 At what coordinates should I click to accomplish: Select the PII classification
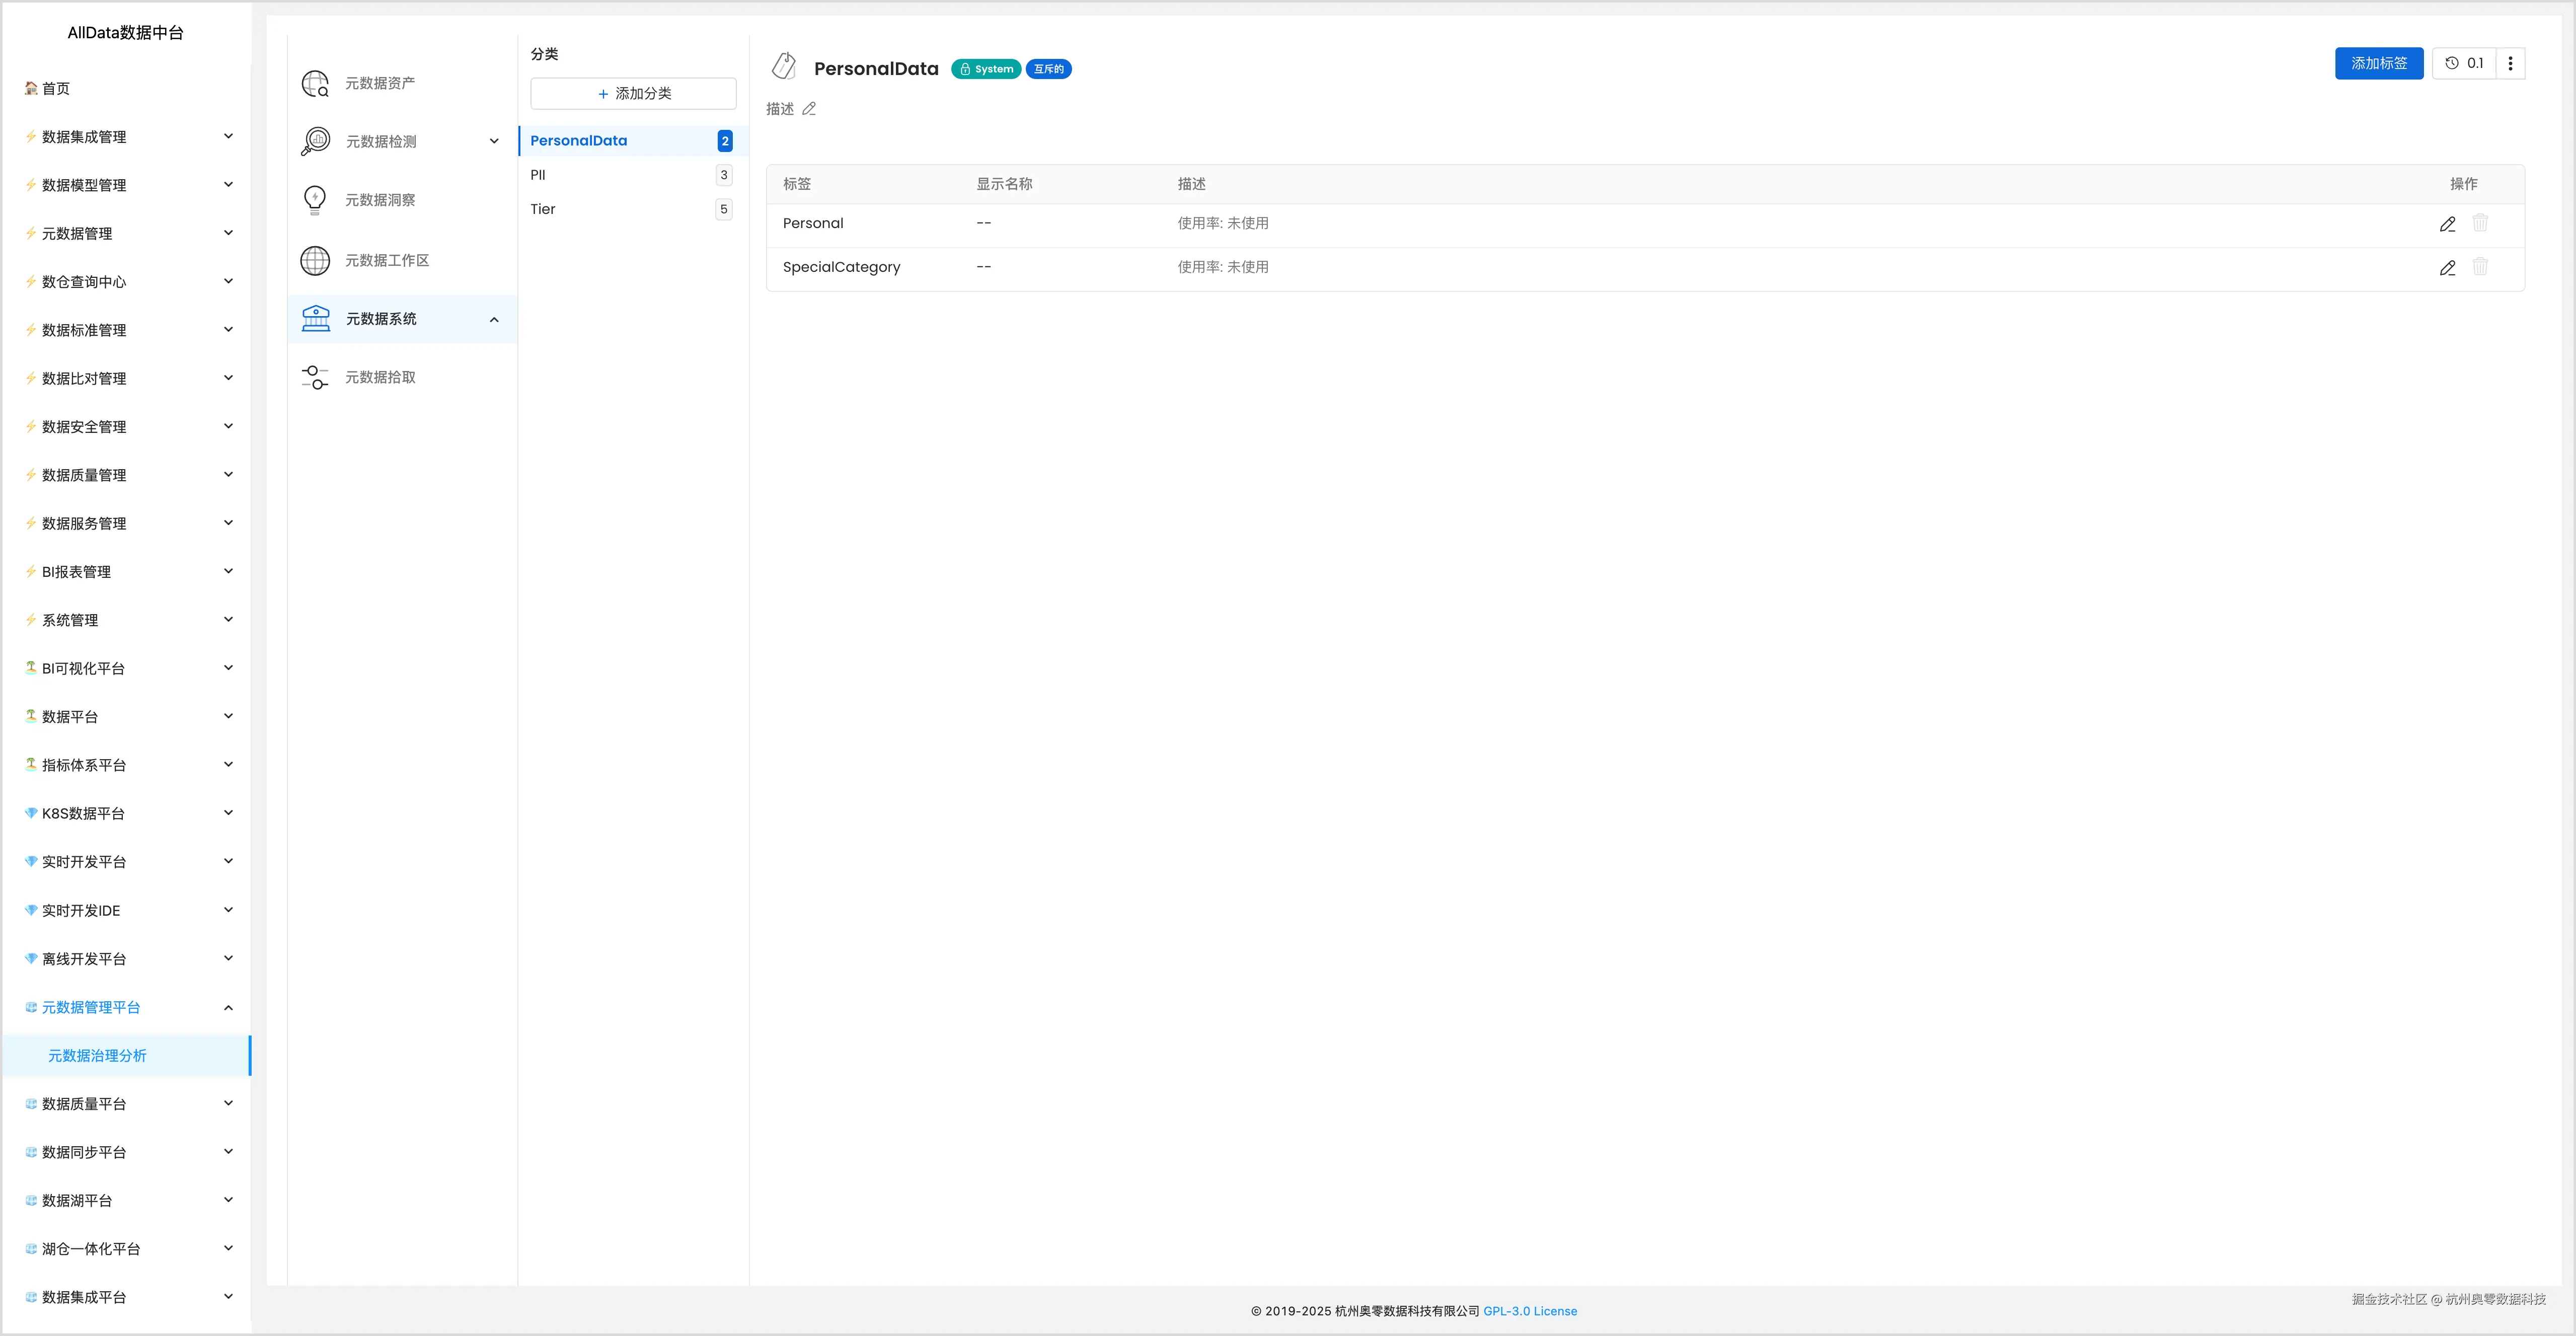[x=538, y=175]
